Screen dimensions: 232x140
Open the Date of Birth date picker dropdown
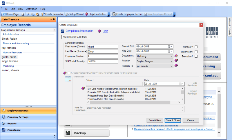170,47
